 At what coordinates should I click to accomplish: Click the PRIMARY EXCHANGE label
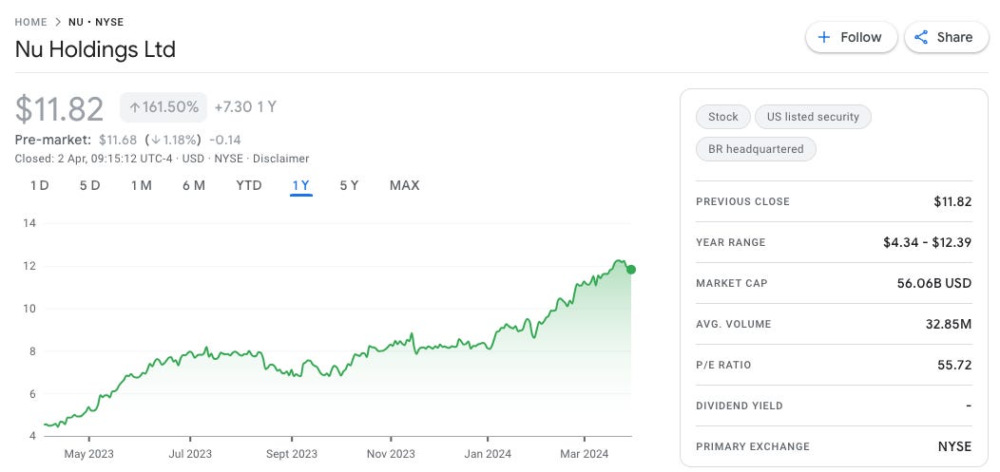pos(753,446)
